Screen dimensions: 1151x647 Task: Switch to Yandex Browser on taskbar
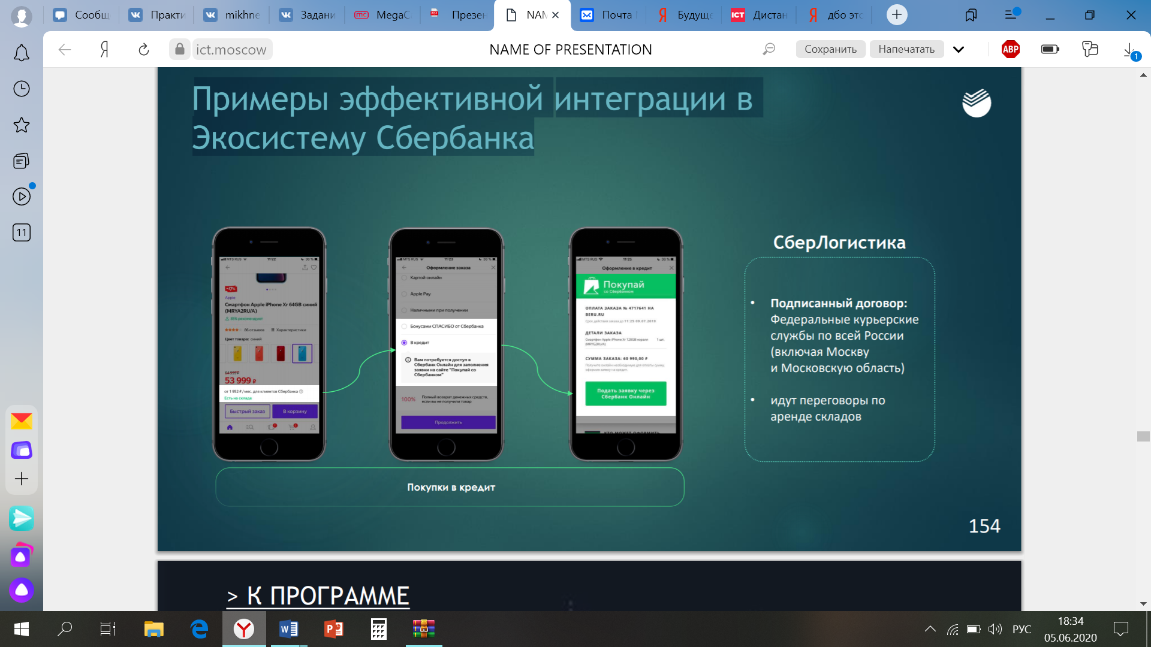pyautogui.click(x=244, y=629)
